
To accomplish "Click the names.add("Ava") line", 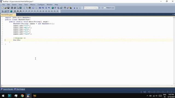I will coord(22,30).
